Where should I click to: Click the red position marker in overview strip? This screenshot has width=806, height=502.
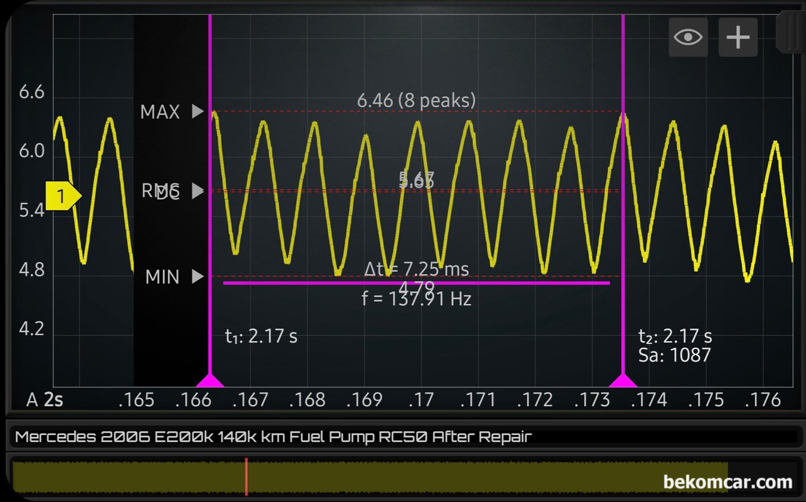click(246, 476)
